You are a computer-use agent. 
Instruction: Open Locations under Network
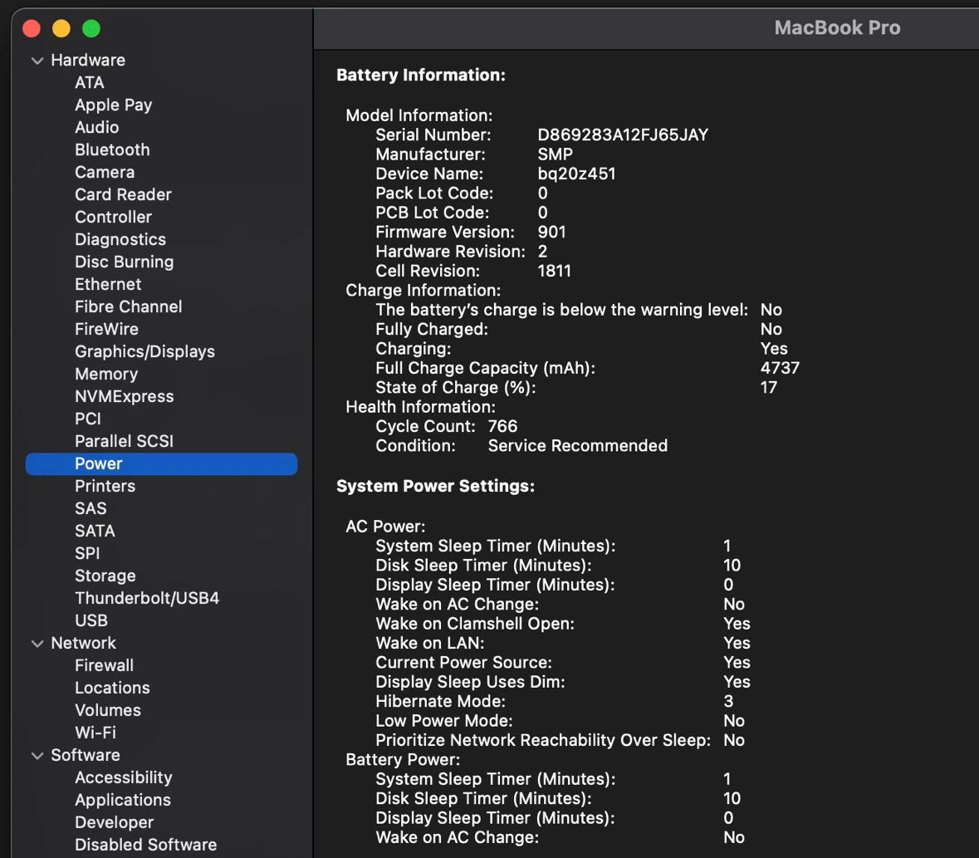click(112, 689)
